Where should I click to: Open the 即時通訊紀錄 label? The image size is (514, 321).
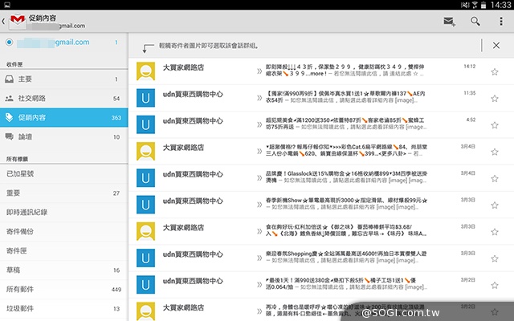point(64,212)
